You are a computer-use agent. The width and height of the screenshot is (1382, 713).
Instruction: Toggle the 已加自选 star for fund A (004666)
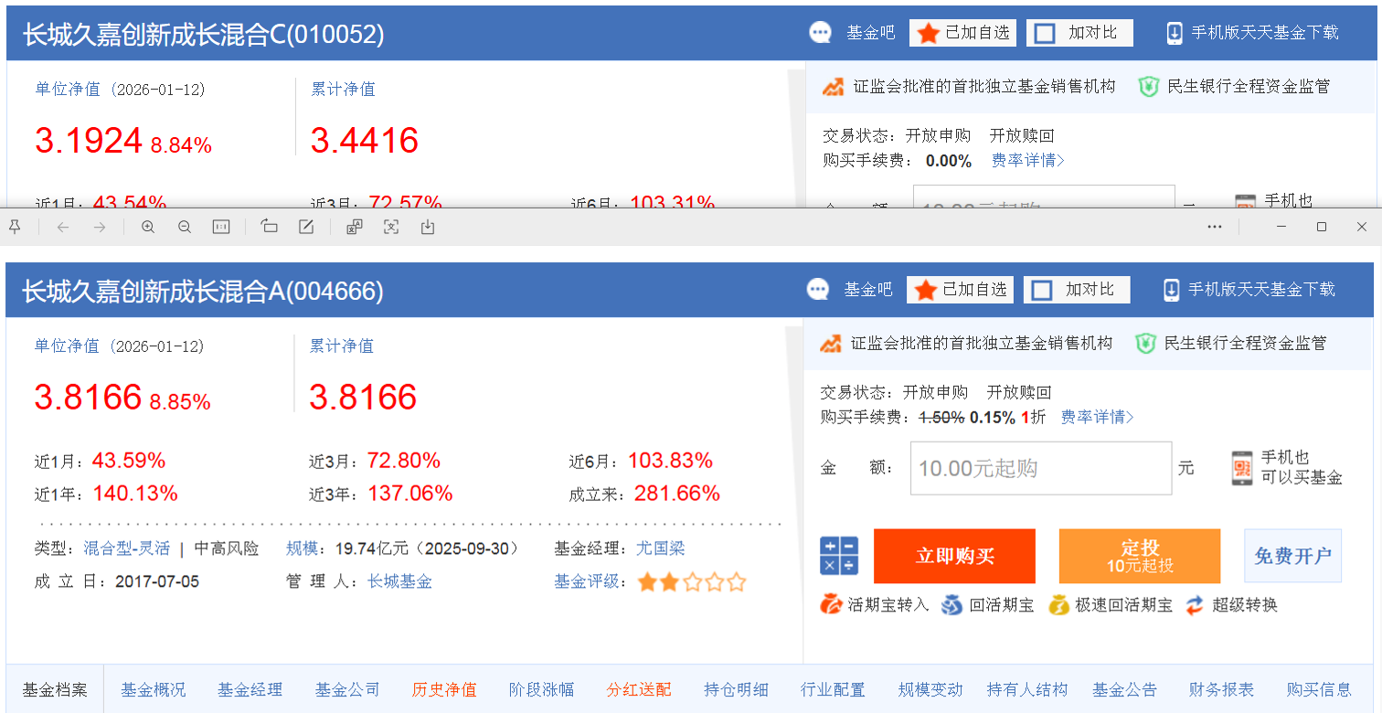pos(926,291)
